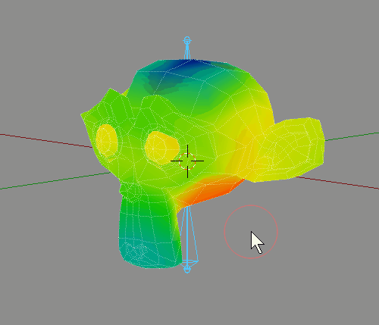
Task: Click inside the red brush circle
Action: tap(251, 232)
